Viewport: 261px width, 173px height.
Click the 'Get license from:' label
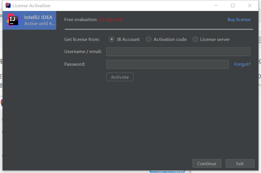[82, 40]
